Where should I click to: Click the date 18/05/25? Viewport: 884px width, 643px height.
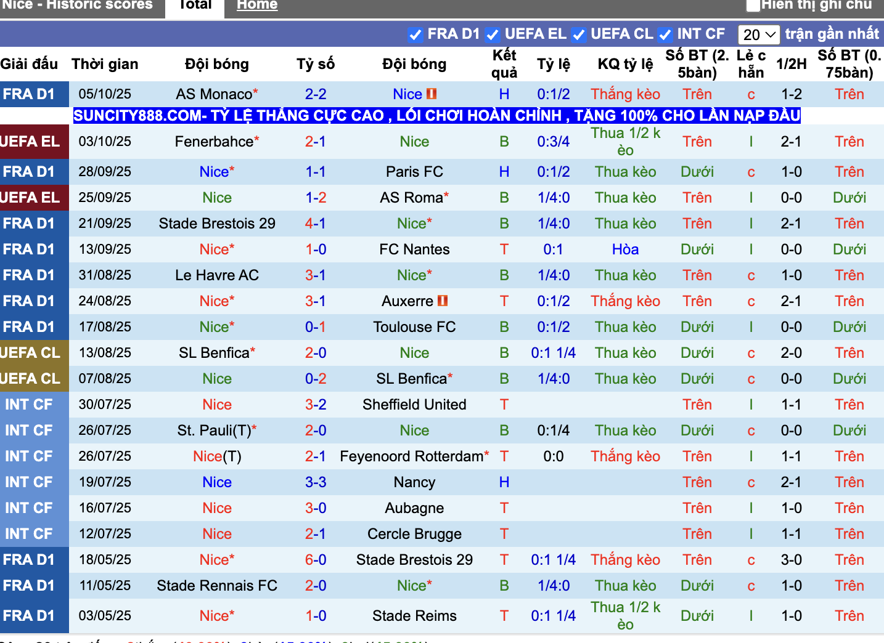[105, 560]
